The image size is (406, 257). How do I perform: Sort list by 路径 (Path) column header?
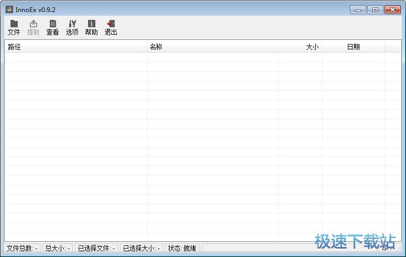pos(75,47)
